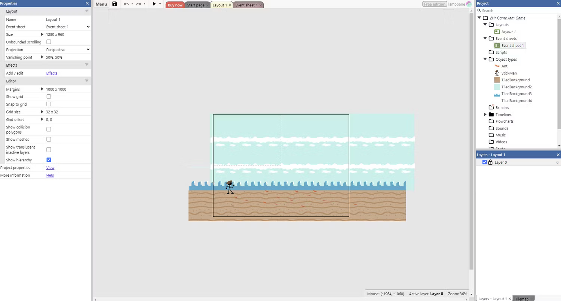Expand the Timelines folder
Viewport: 561px width, 301px height.
coord(485,114)
